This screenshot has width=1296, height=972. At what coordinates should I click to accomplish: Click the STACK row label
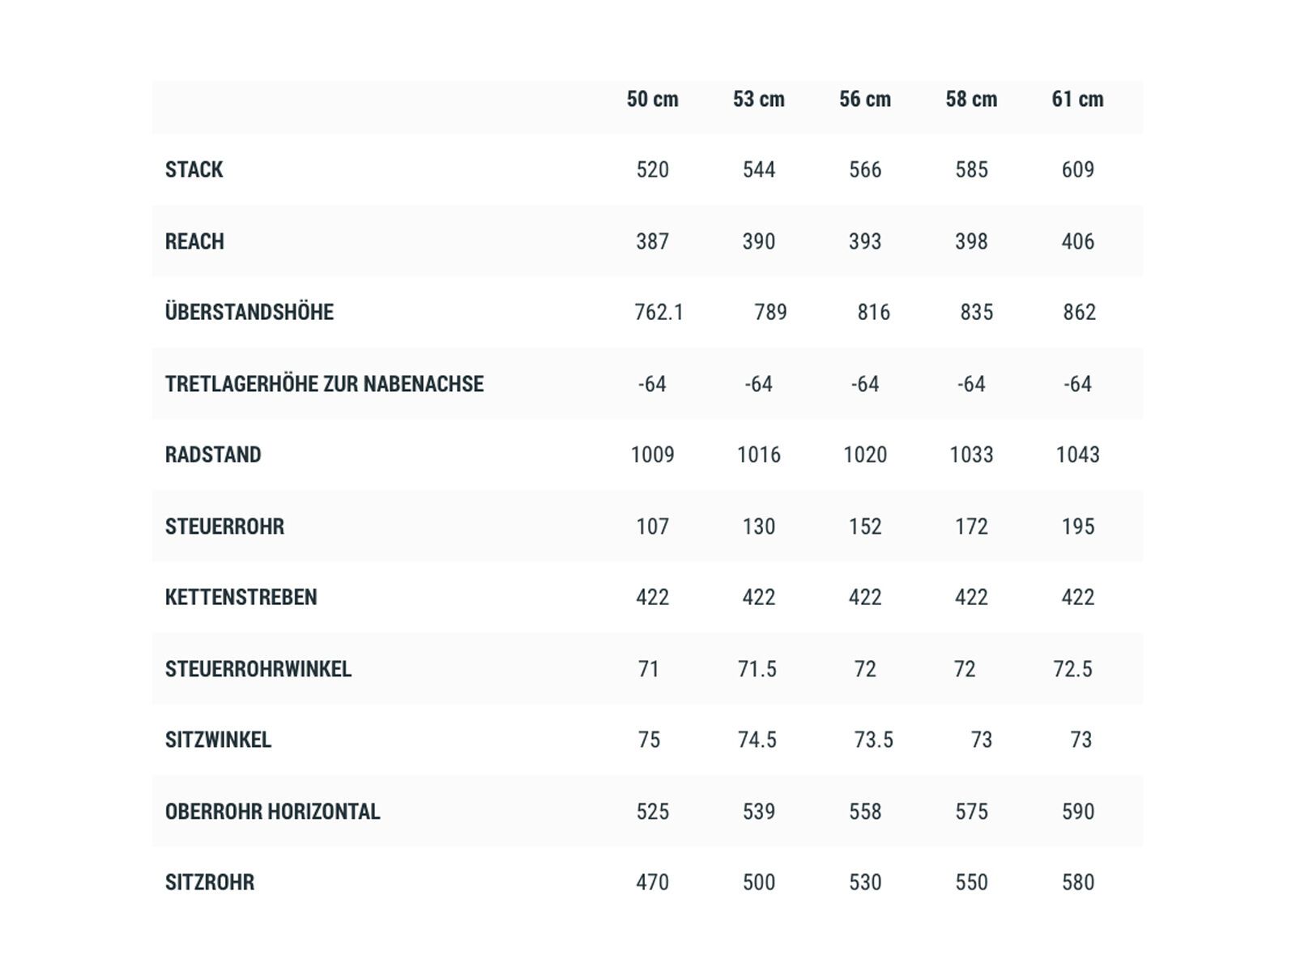[x=194, y=170]
